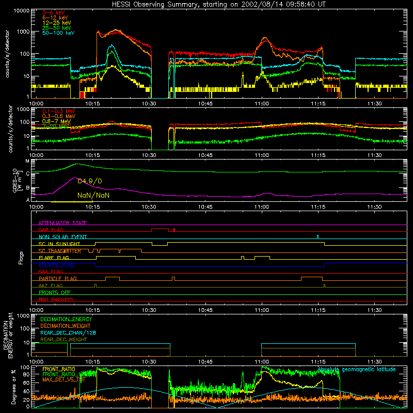This screenshot has height=413, width=413.
Task: Select the SC_IN_SUNLIGHT flag label
Action: point(59,244)
